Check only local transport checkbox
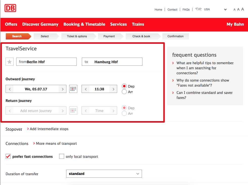 click(62, 156)
